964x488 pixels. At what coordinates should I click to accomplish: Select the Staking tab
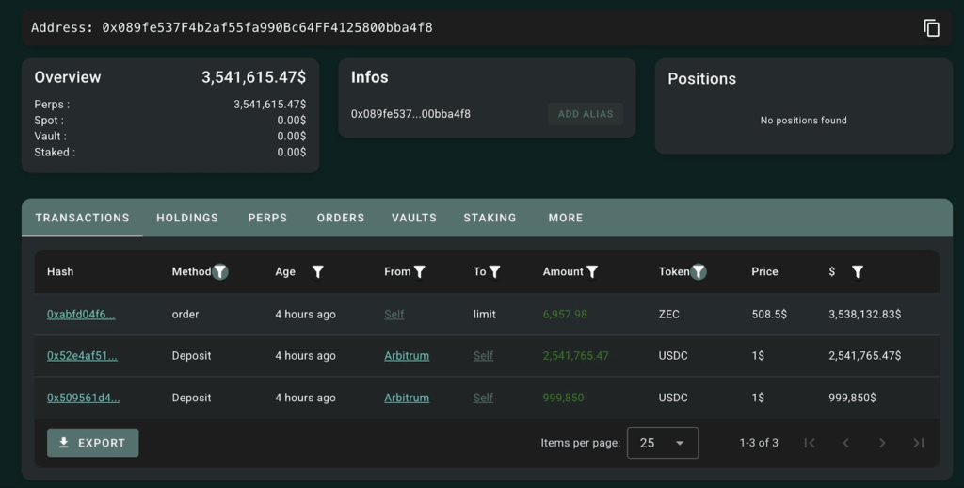[490, 218]
